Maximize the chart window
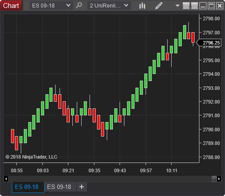225x196 pixels. tap(211, 6)
